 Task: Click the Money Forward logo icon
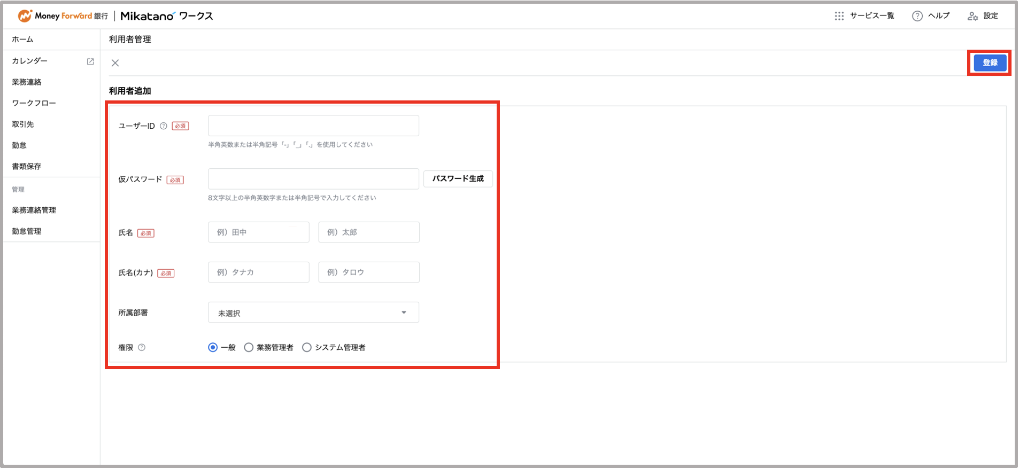click(x=25, y=16)
